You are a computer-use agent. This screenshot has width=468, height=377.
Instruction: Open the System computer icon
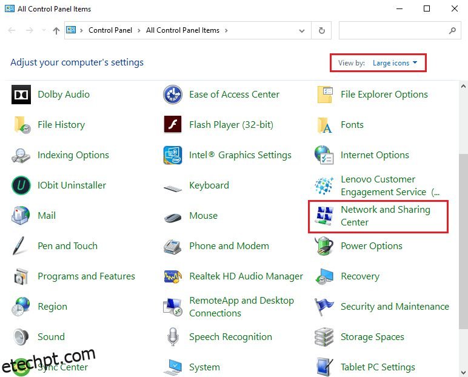click(x=173, y=367)
